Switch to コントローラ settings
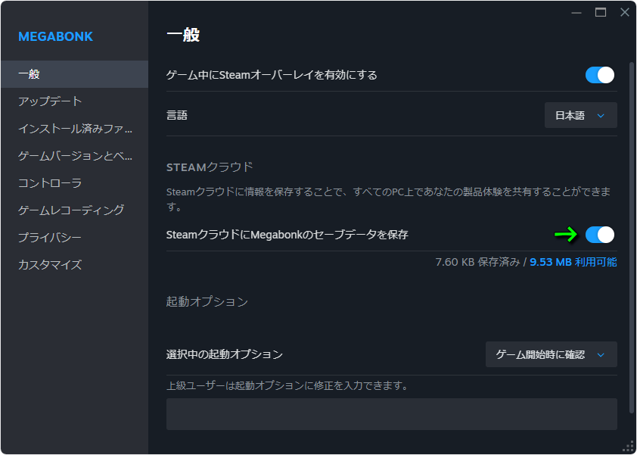Image resolution: width=637 pixels, height=455 pixels. (50, 183)
